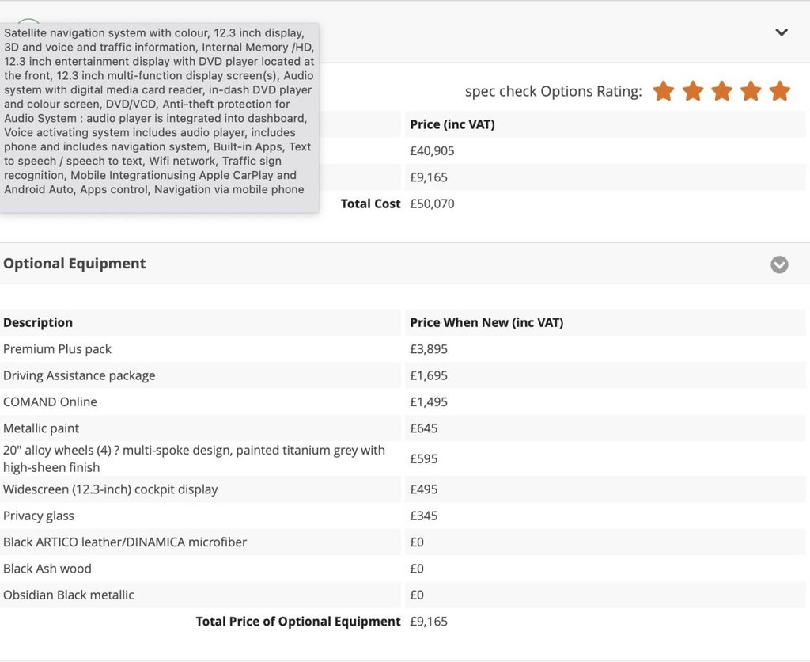Click Black ARTICO leather/DINAMICA microfiber entry
The width and height of the screenshot is (810, 662).
tap(125, 542)
